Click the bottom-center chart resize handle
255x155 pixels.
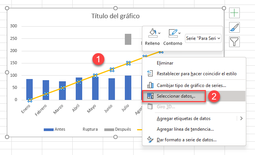pyautogui.click(x=115, y=137)
